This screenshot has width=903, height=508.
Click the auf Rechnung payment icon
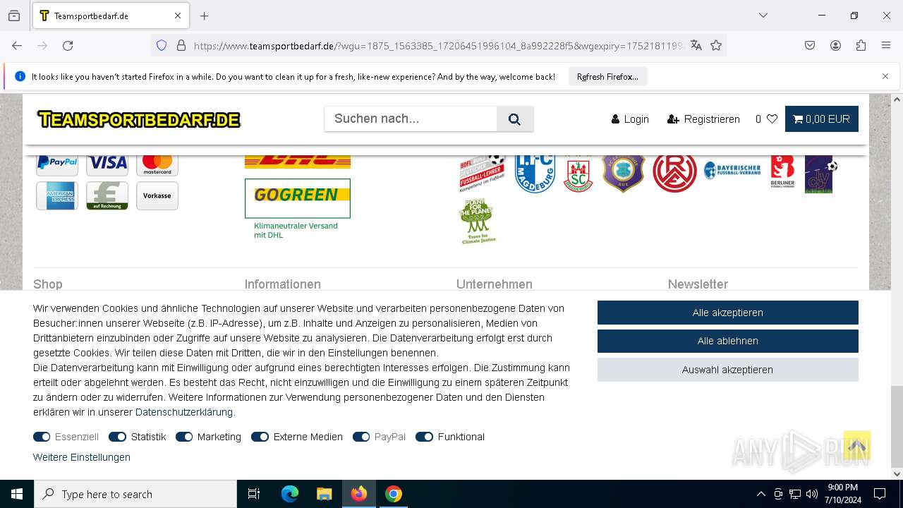pos(107,196)
